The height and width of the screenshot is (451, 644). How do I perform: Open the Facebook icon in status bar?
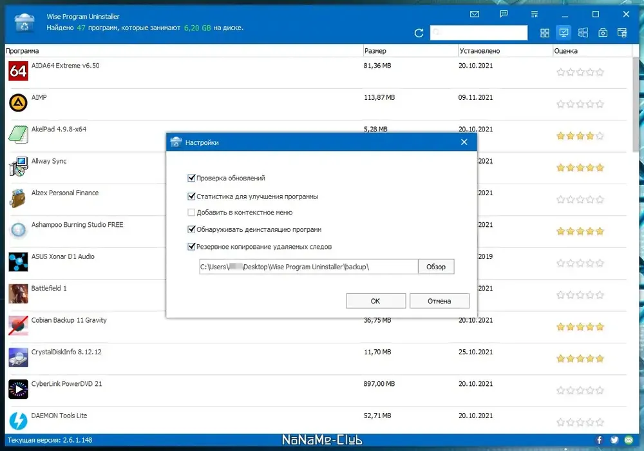click(599, 440)
